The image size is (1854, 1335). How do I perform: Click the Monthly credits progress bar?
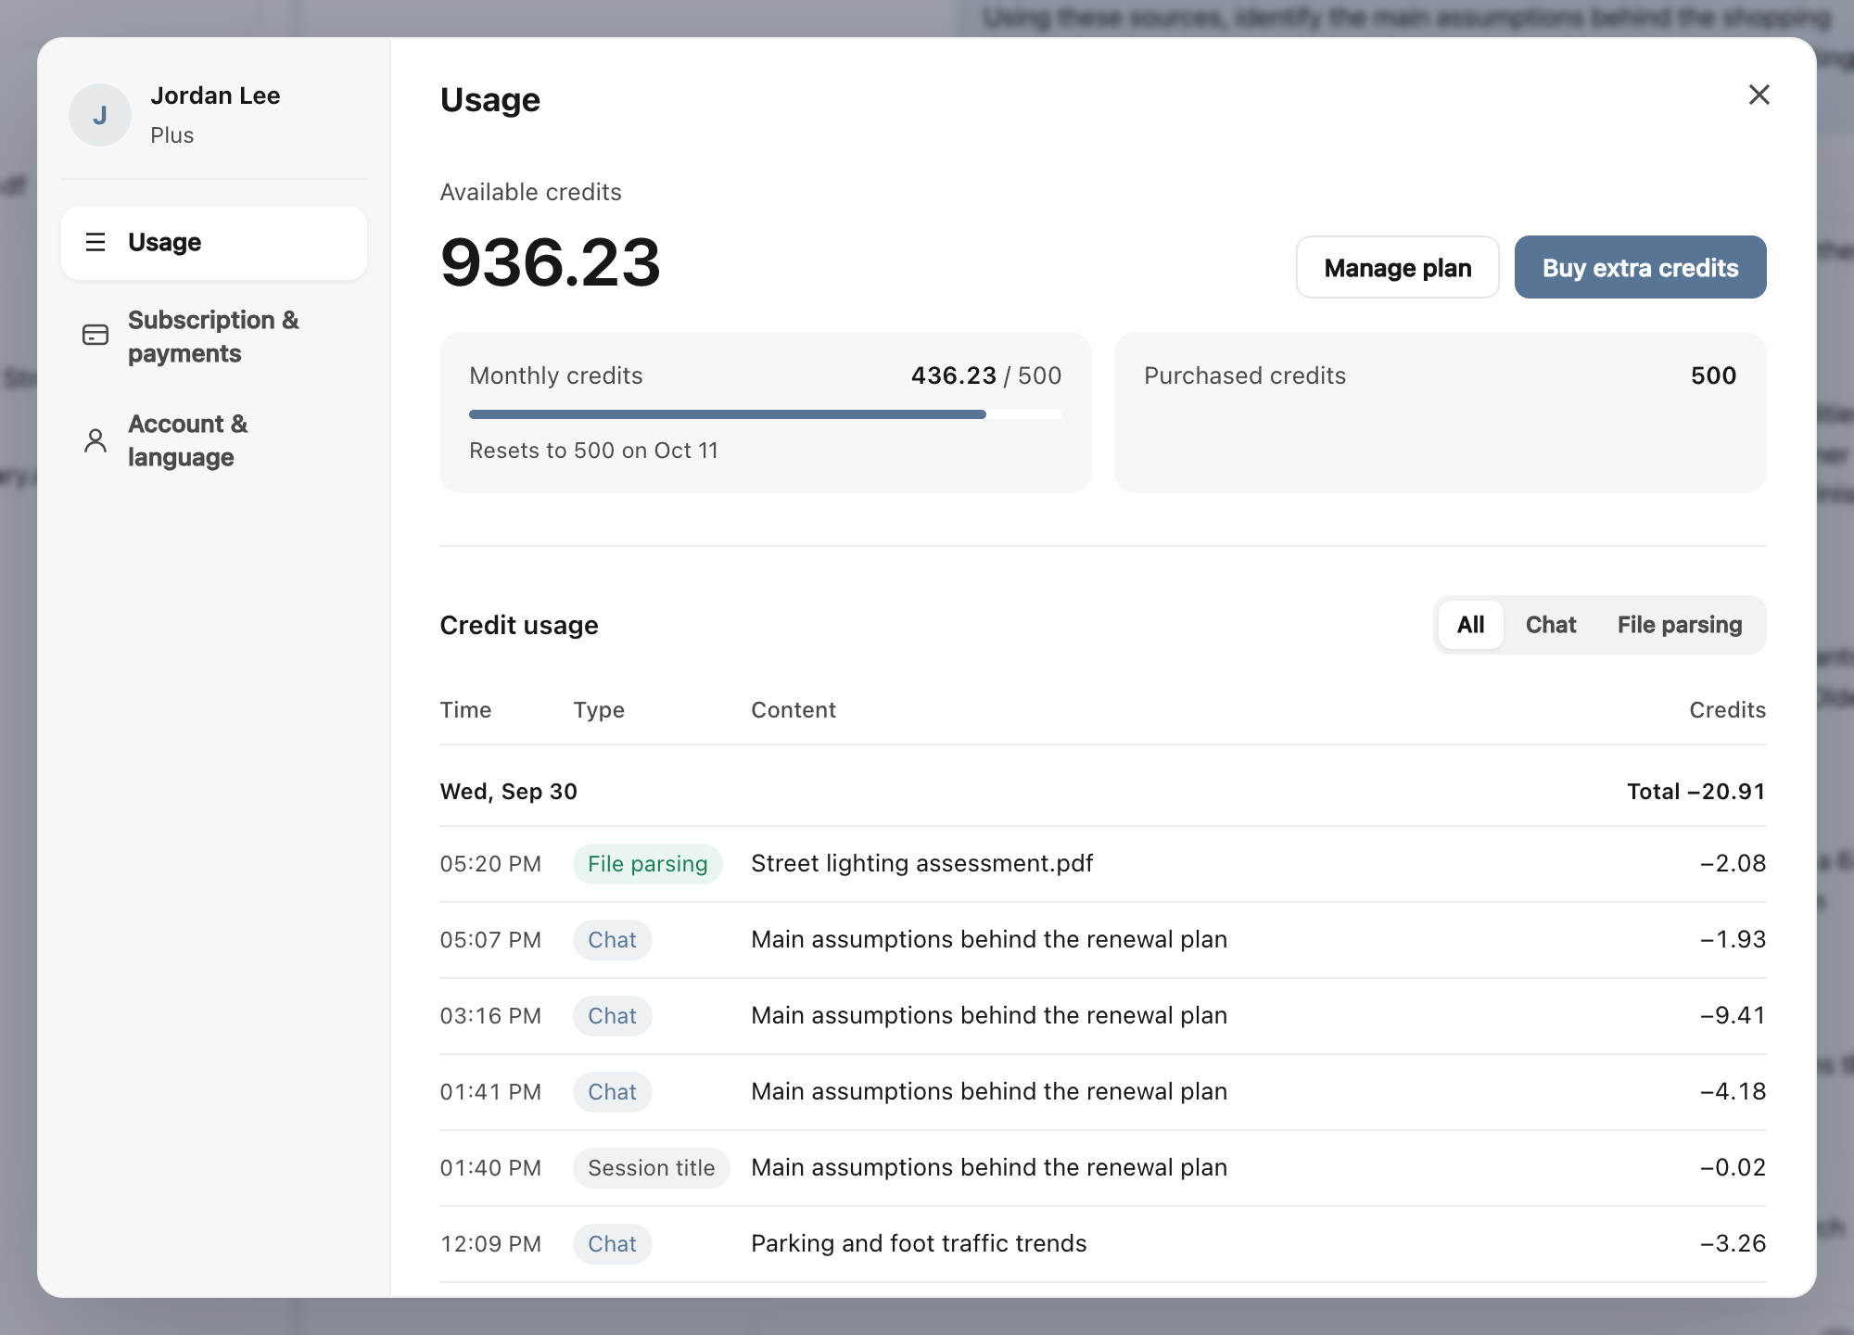pyautogui.click(x=765, y=414)
